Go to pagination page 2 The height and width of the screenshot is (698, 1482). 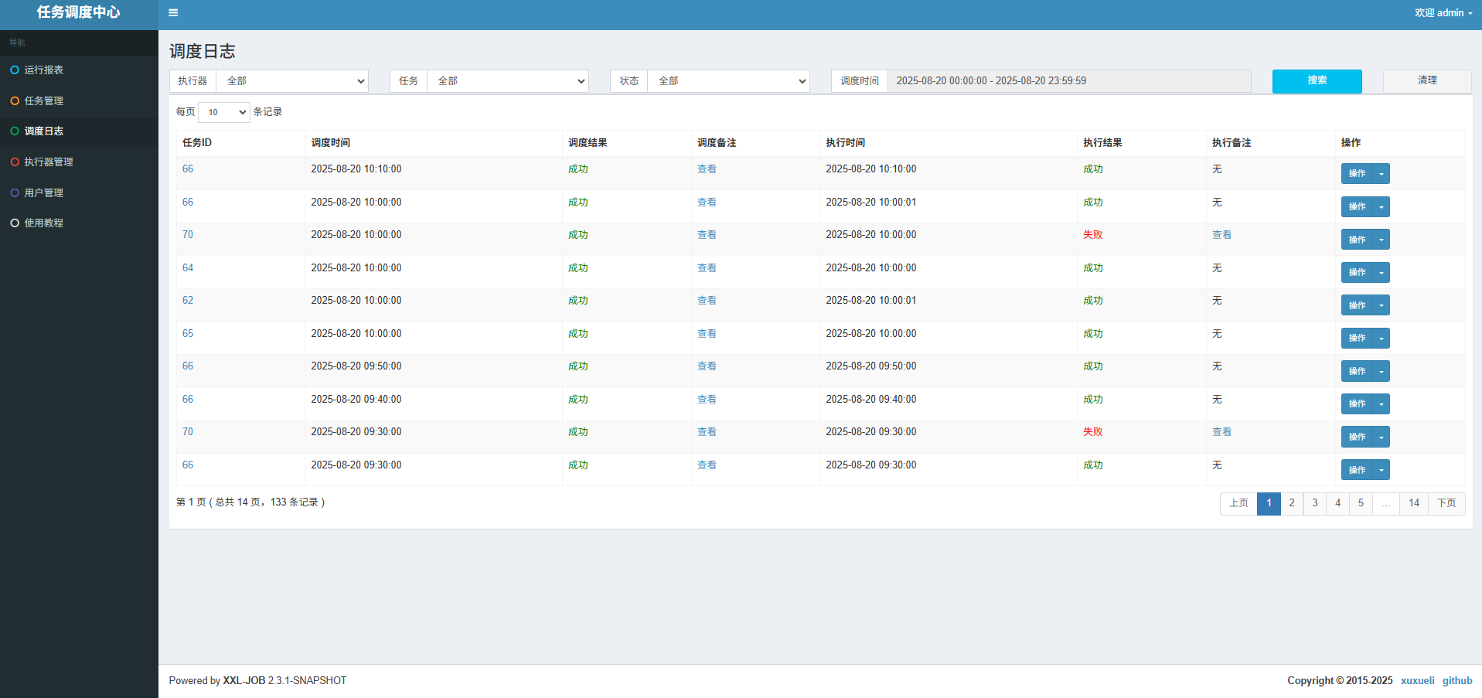(x=1292, y=503)
